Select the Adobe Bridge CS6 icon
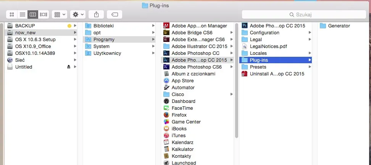371x165 pixels. 166,33
